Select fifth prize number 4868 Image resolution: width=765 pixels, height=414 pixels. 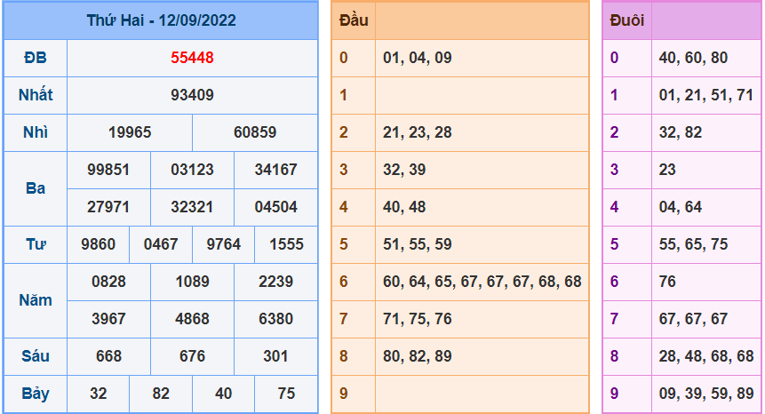[x=192, y=319]
